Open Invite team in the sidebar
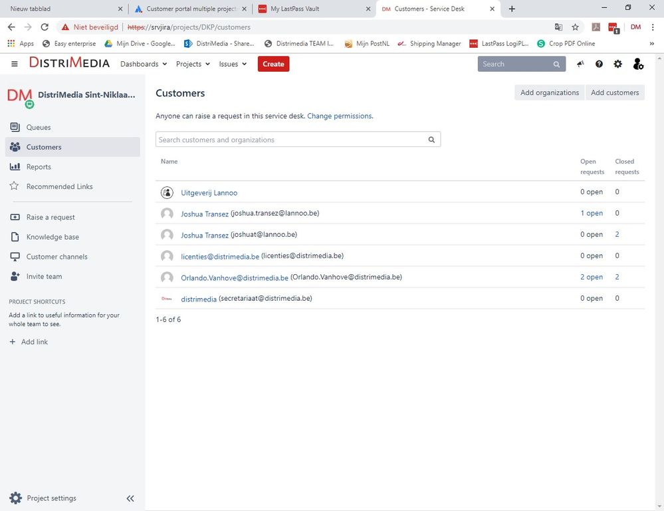This screenshot has width=664, height=511. (72, 276)
